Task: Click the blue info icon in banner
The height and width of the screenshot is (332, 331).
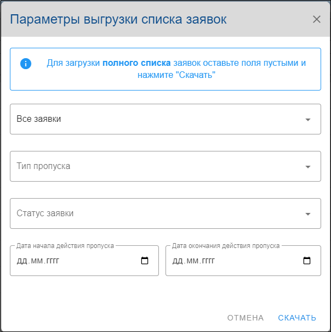Action: tap(25, 64)
